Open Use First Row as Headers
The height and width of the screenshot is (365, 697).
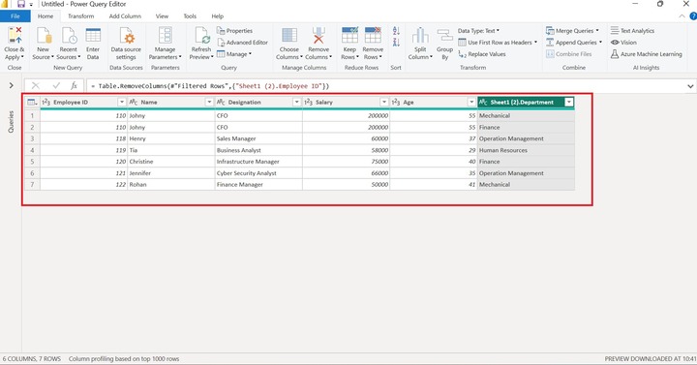498,43
